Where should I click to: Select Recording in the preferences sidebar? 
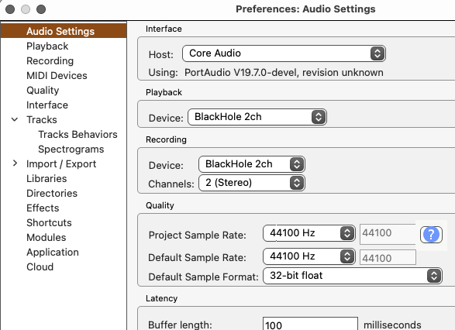pyautogui.click(x=50, y=61)
